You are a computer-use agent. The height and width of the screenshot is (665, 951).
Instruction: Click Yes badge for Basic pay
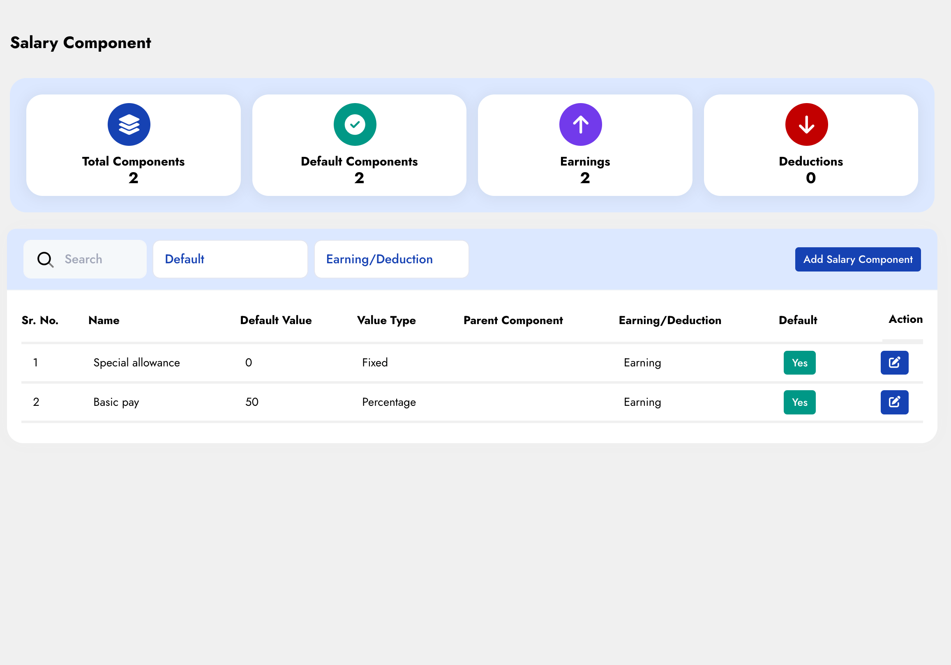click(799, 402)
